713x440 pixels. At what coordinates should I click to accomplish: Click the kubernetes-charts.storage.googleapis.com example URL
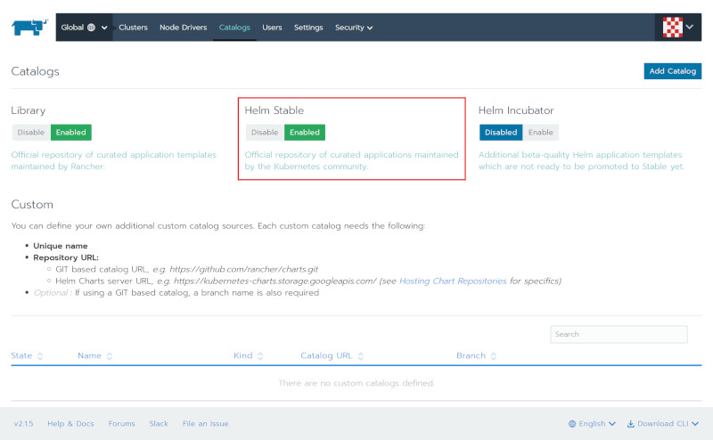(275, 281)
